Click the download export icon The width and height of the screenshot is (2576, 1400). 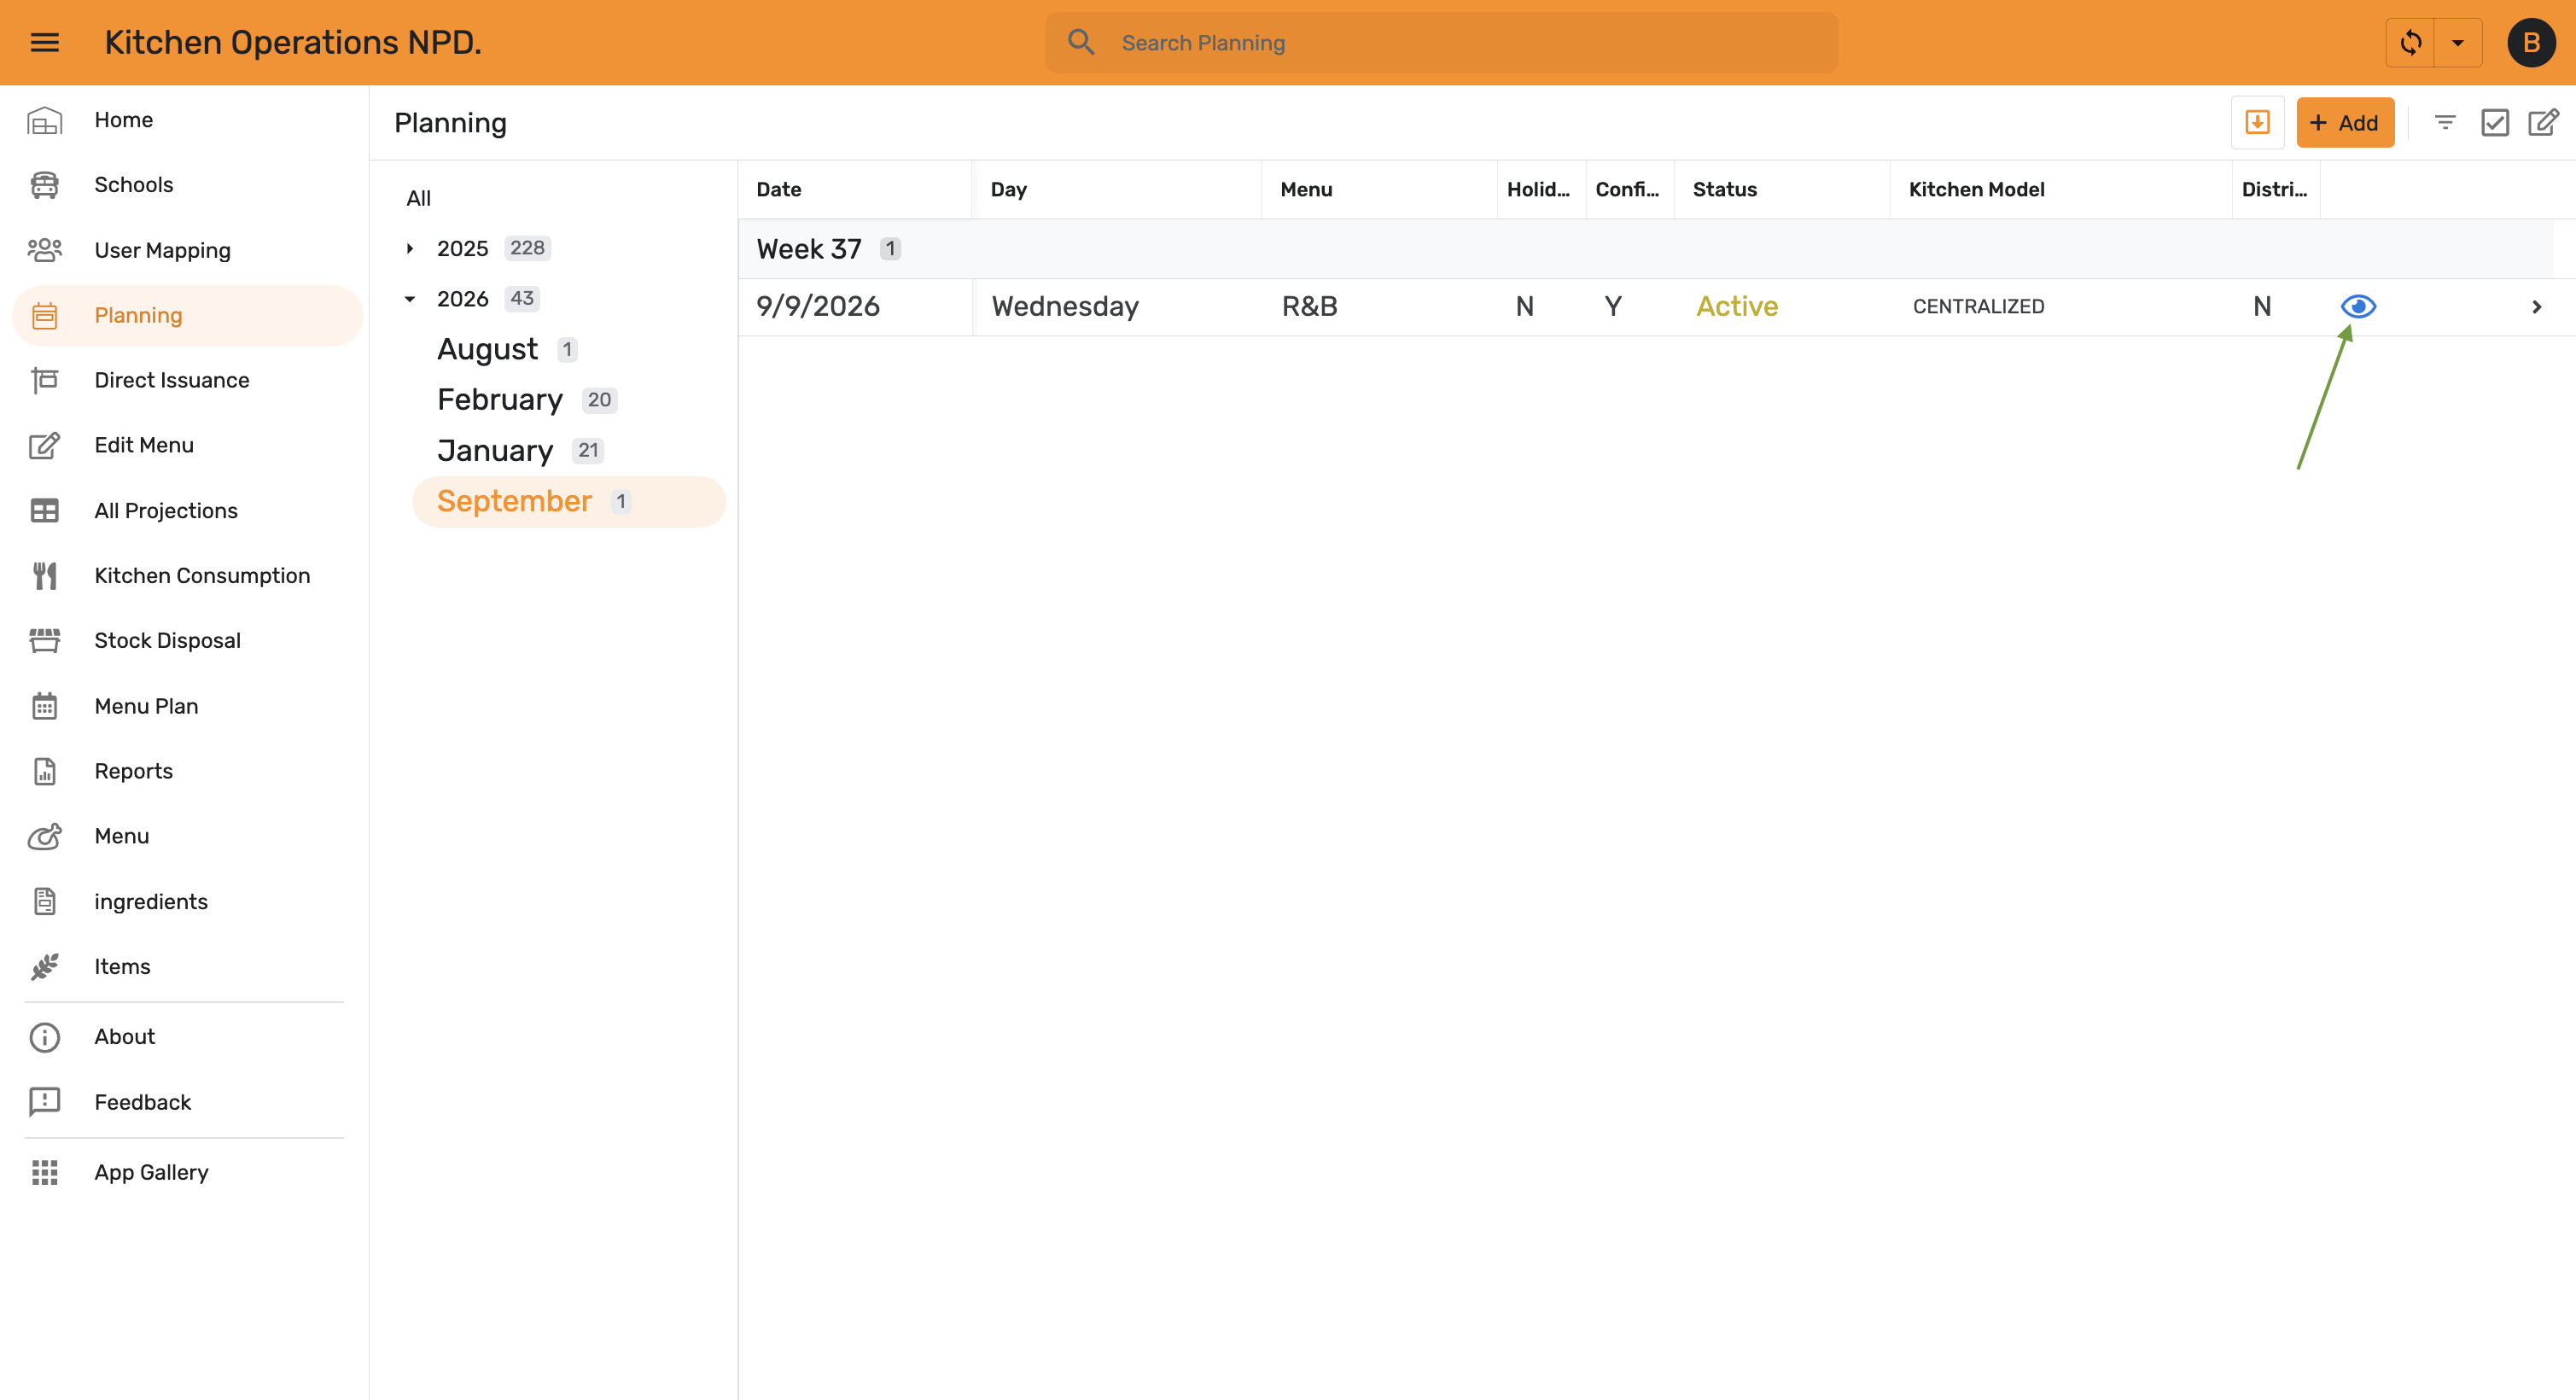pyautogui.click(x=2257, y=122)
